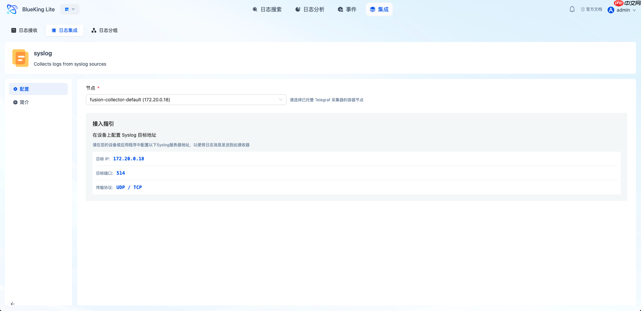Click the BlueKing Lite logo icon
This screenshot has width=641, height=311.
(12, 9)
